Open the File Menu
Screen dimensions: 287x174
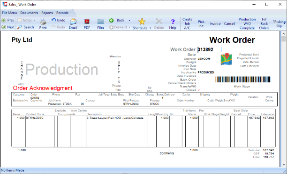pyautogui.click(x=9, y=13)
